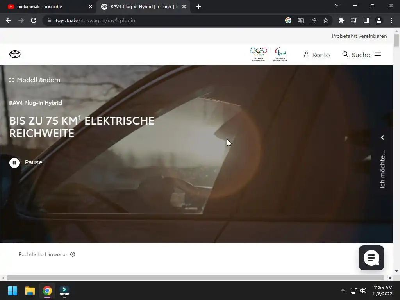Viewport: 400px width, 300px height.
Task: Open the hamburger menu in the site header
Action: 378,54
